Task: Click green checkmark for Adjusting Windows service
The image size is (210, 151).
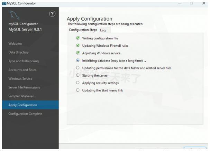Action: [x=78, y=53]
